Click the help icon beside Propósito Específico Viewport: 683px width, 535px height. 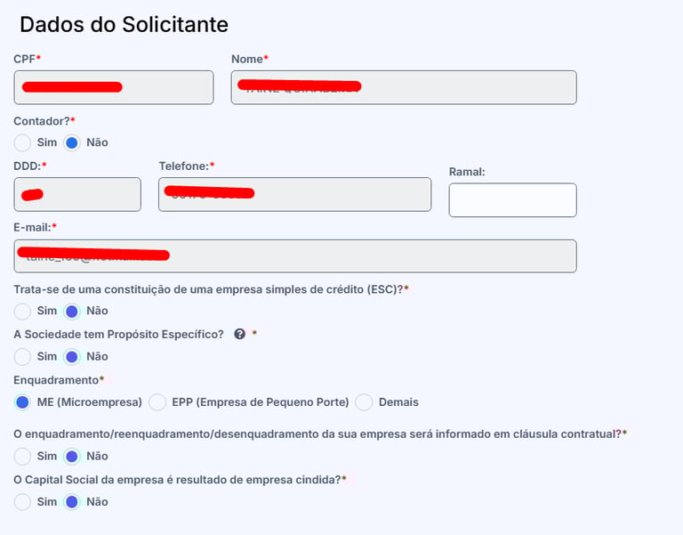239,334
